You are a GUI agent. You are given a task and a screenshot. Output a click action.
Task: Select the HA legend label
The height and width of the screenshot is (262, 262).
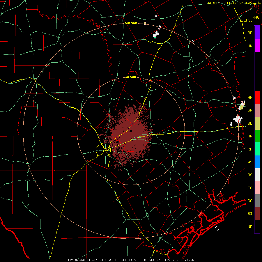[250, 98]
